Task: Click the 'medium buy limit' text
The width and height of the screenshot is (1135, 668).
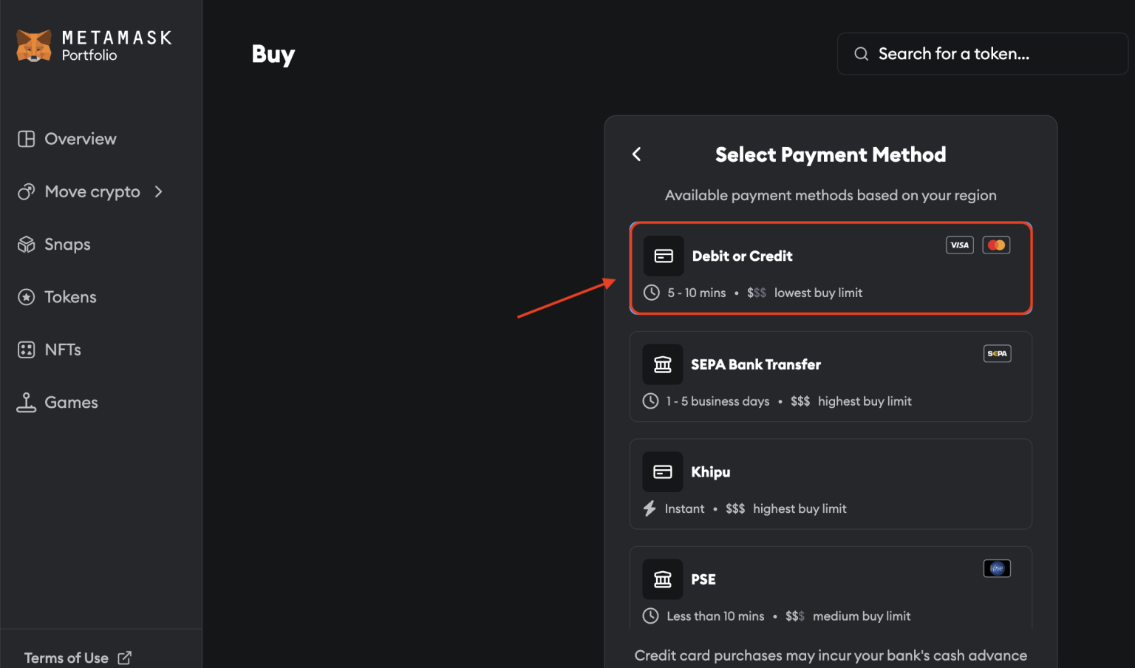Action: pyautogui.click(x=862, y=616)
